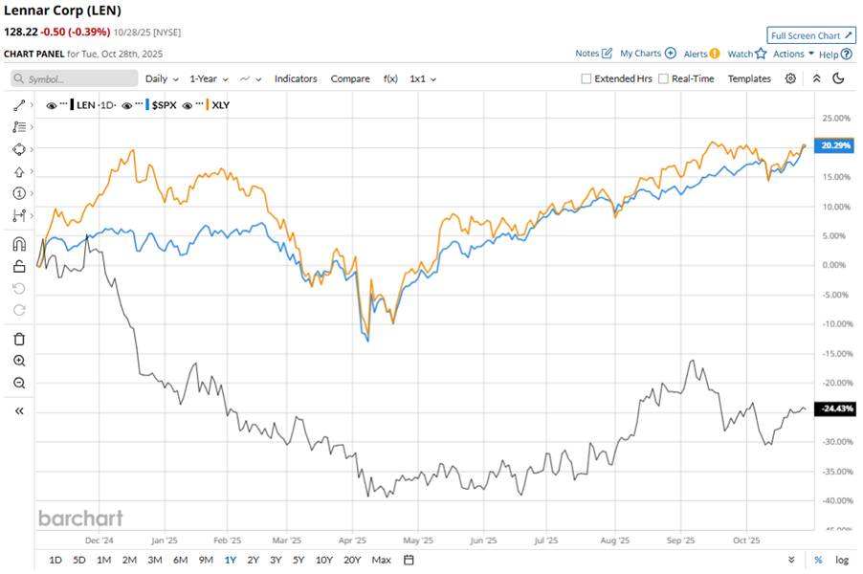The image size is (863, 574).
Task: Switch to percent scale mode
Action: (x=818, y=560)
